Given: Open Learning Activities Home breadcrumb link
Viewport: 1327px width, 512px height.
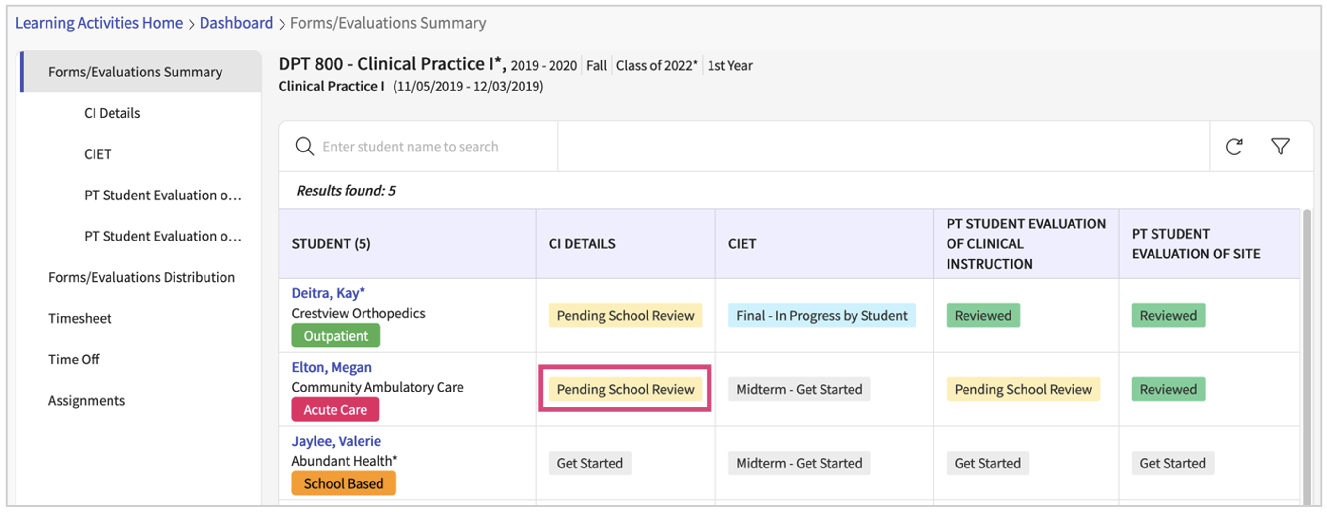Looking at the screenshot, I should click(x=99, y=23).
